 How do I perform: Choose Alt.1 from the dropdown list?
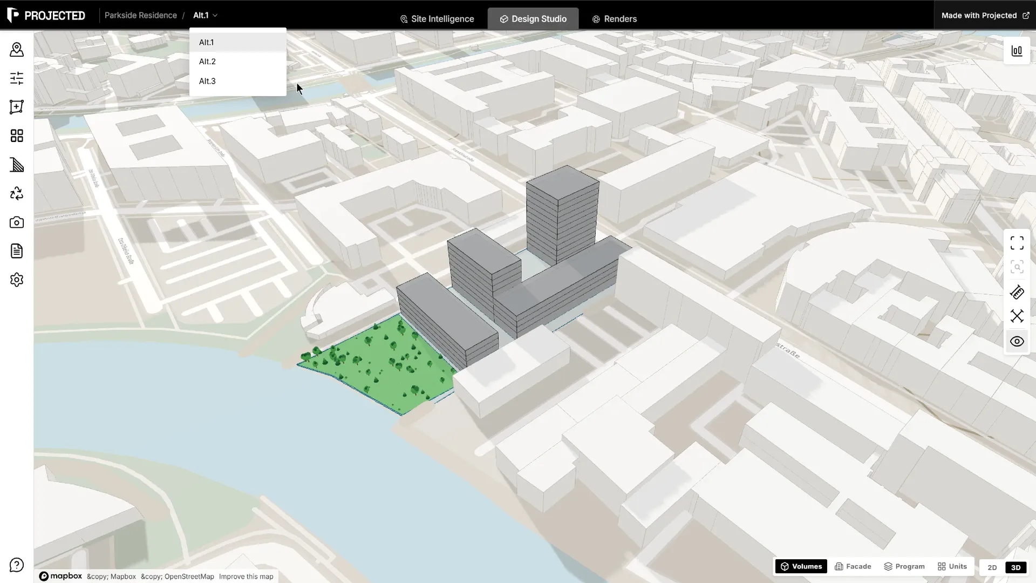pyautogui.click(x=237, y=42)
